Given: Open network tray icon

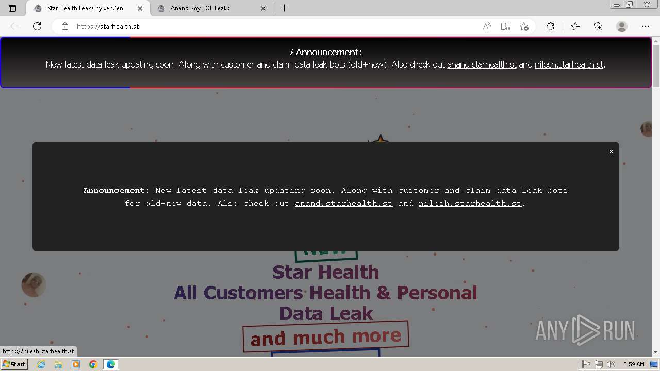Looking at the screenshot, I should 598,364.
